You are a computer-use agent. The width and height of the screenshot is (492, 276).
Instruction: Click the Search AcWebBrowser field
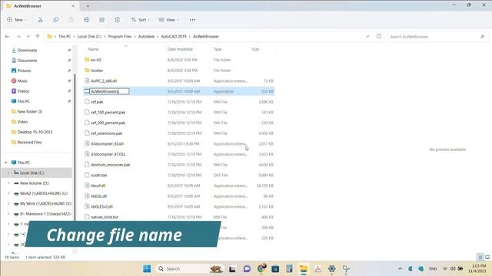pos(437,37)
